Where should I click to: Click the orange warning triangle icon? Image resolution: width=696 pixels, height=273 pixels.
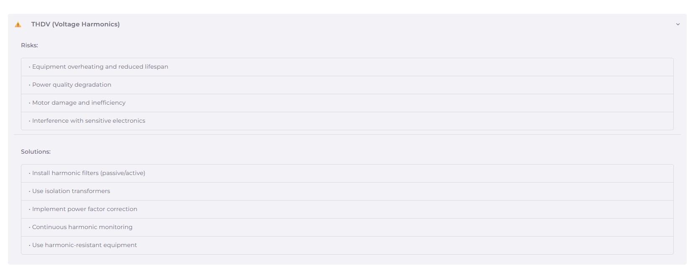(18, 25)
